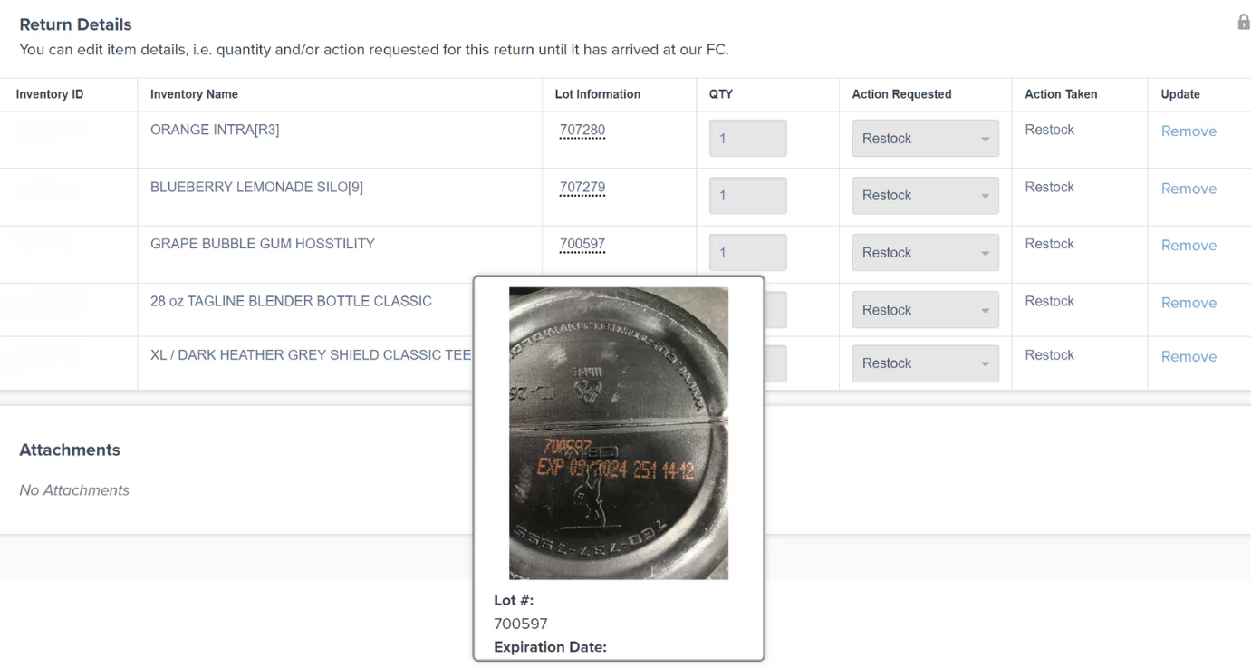Select the QTY field for GRAPE BUBBLE GUM HOSSTILITY
Screen dimensions: 1251x668
click(747, 252)
